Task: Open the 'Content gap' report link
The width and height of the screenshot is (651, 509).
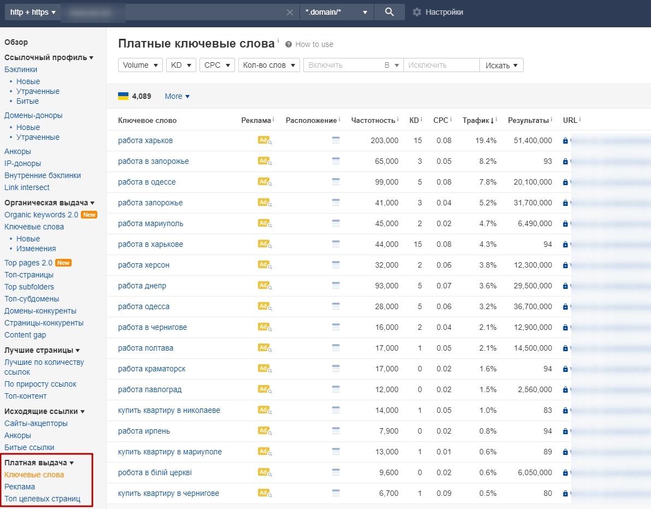Action: pyautogui.click(x=25, y=335)
